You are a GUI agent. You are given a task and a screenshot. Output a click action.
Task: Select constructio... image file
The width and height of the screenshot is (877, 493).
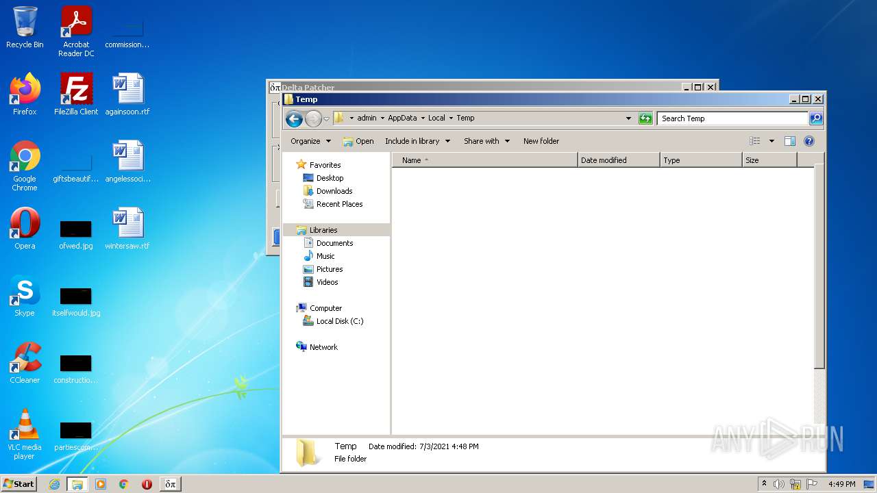pyautogui.click(x=76, y=369)
